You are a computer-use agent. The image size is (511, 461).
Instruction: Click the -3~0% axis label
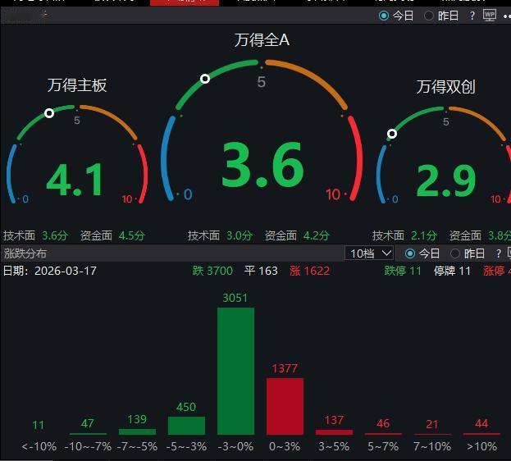pyautogui.click(x=235, y=446)
